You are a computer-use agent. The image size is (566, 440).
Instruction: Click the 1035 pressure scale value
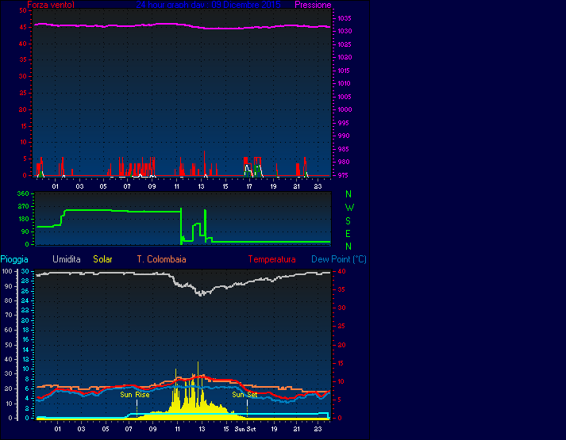[x=345, y=18]
